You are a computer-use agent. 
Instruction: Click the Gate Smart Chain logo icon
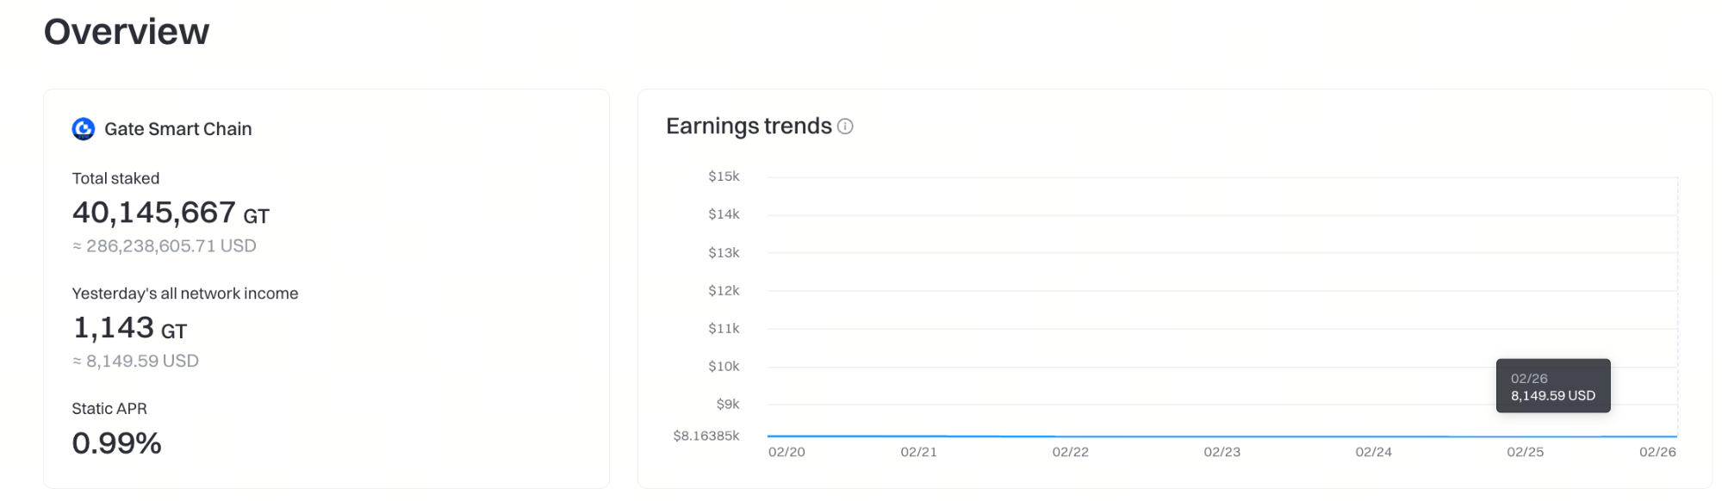pyautogui.click(x=84, y=129)
